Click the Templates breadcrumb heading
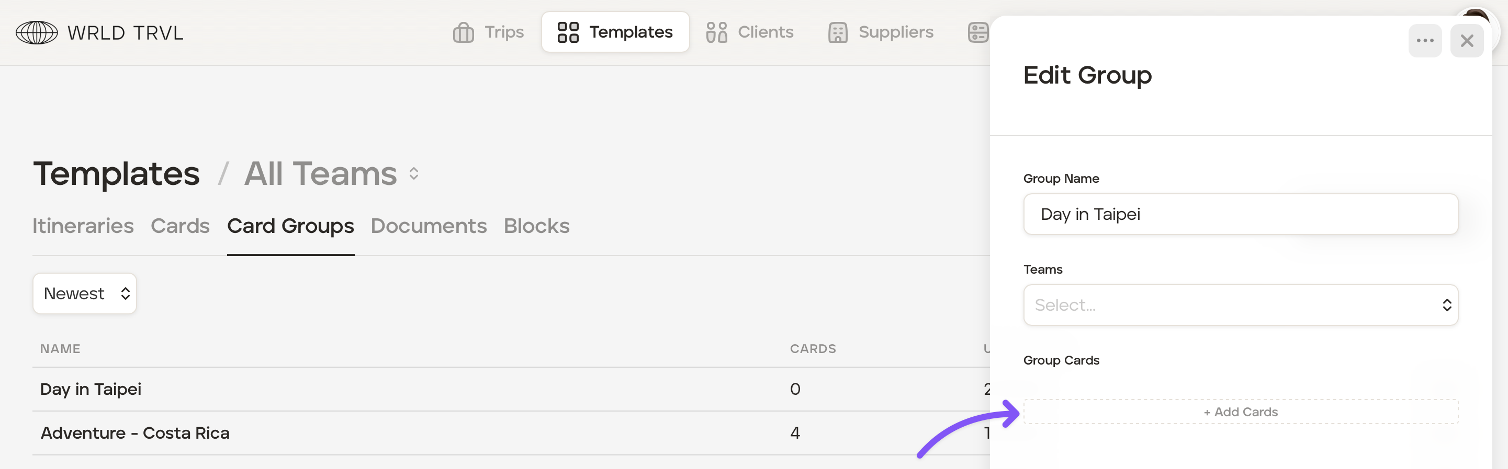Screen dimensions: 1508x469 coord(117,174)
